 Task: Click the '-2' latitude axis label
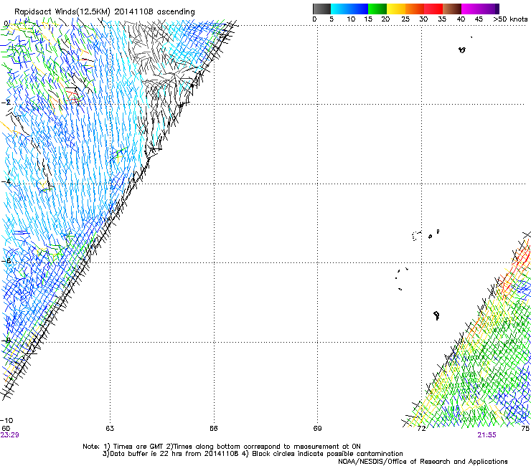point(6,103)
